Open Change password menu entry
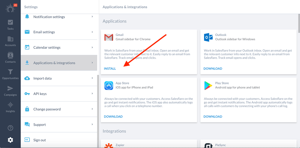 59,109
